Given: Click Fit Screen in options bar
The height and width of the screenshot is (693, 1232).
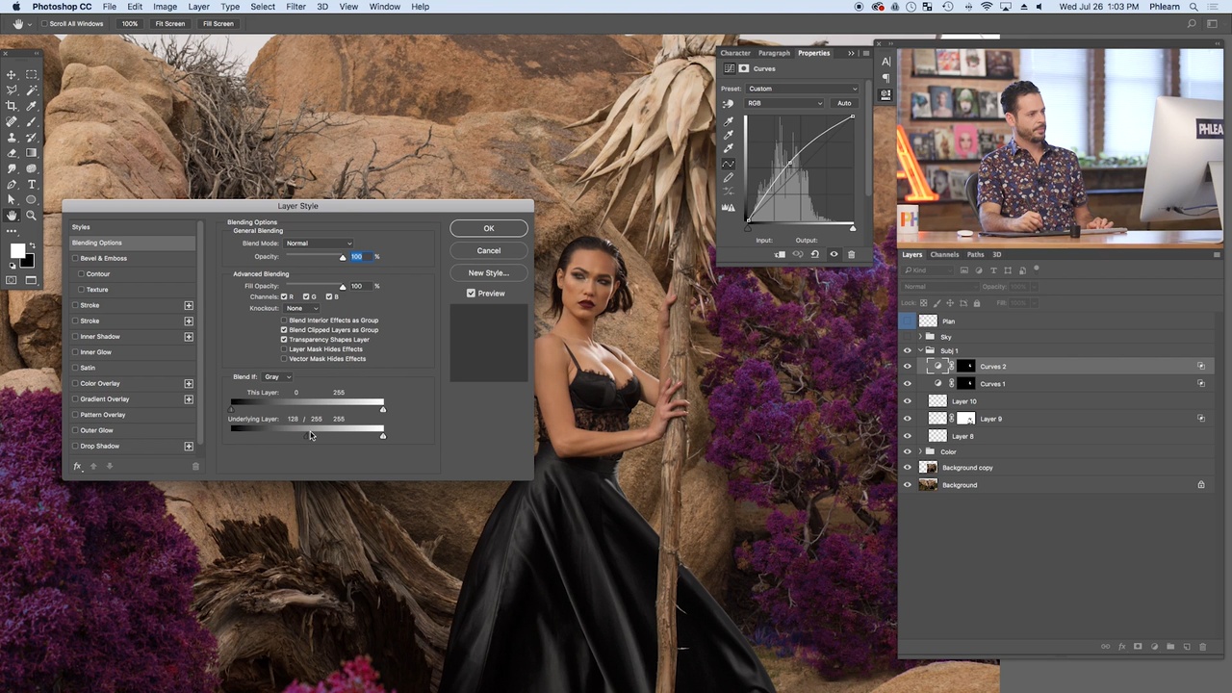Looking at the screenshot, I should [169, 23].
